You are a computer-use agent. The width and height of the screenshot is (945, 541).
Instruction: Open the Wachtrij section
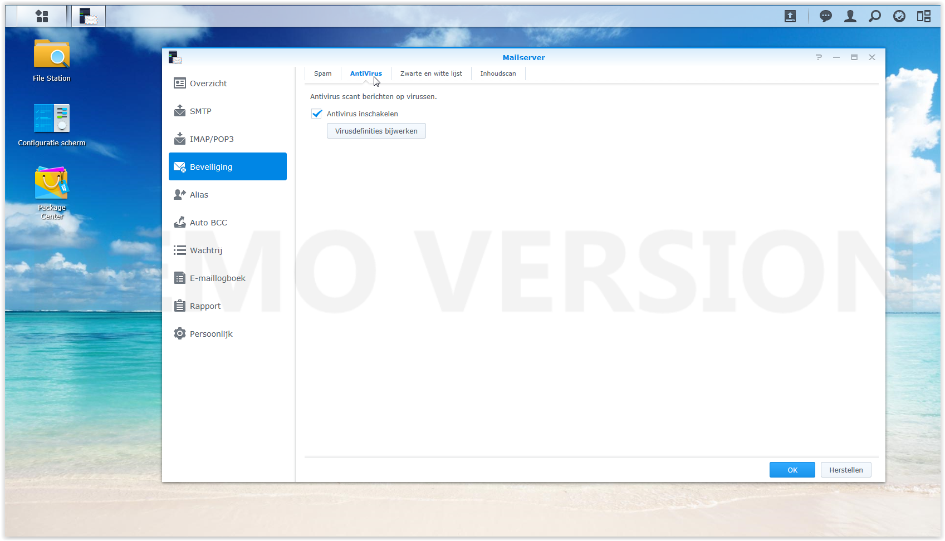click(x=228, y=250)
